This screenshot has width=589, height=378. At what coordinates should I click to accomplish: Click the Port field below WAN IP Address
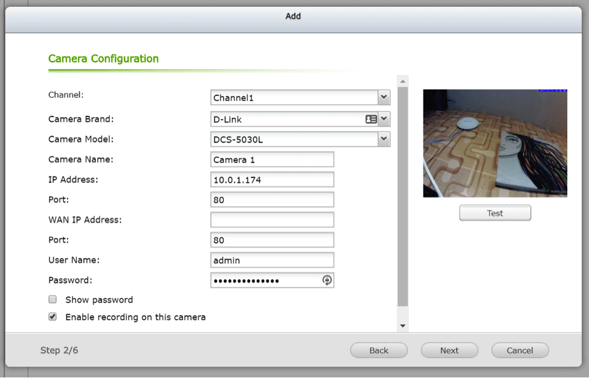[x=272, y=240]
